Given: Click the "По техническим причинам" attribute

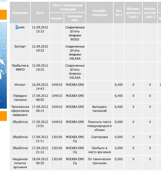Looking at the screenshot, I should (x=99, y=161).
